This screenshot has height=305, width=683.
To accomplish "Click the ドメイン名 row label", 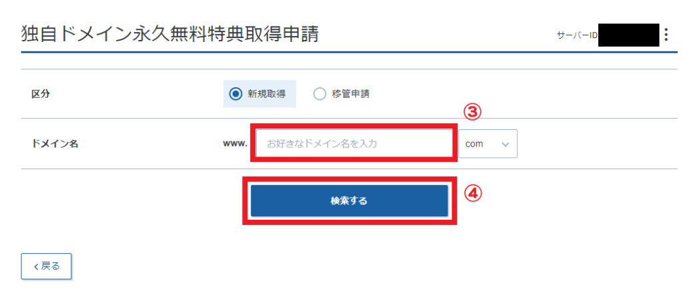I will pos(55,144).
